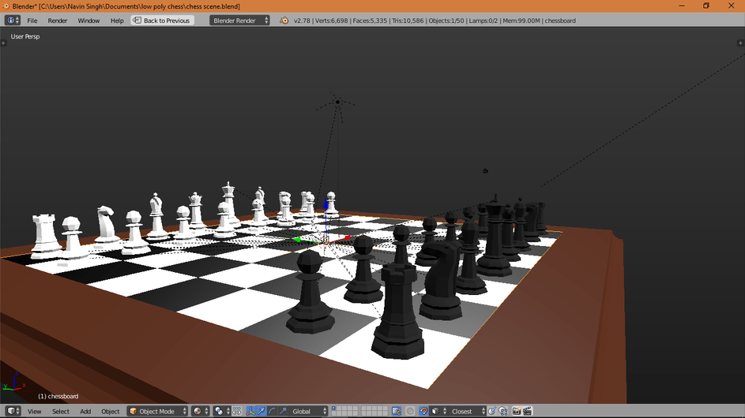Select the rotate manipulator arc icon
Viewport: 745px width, 418px height.
tap(273, 411)
